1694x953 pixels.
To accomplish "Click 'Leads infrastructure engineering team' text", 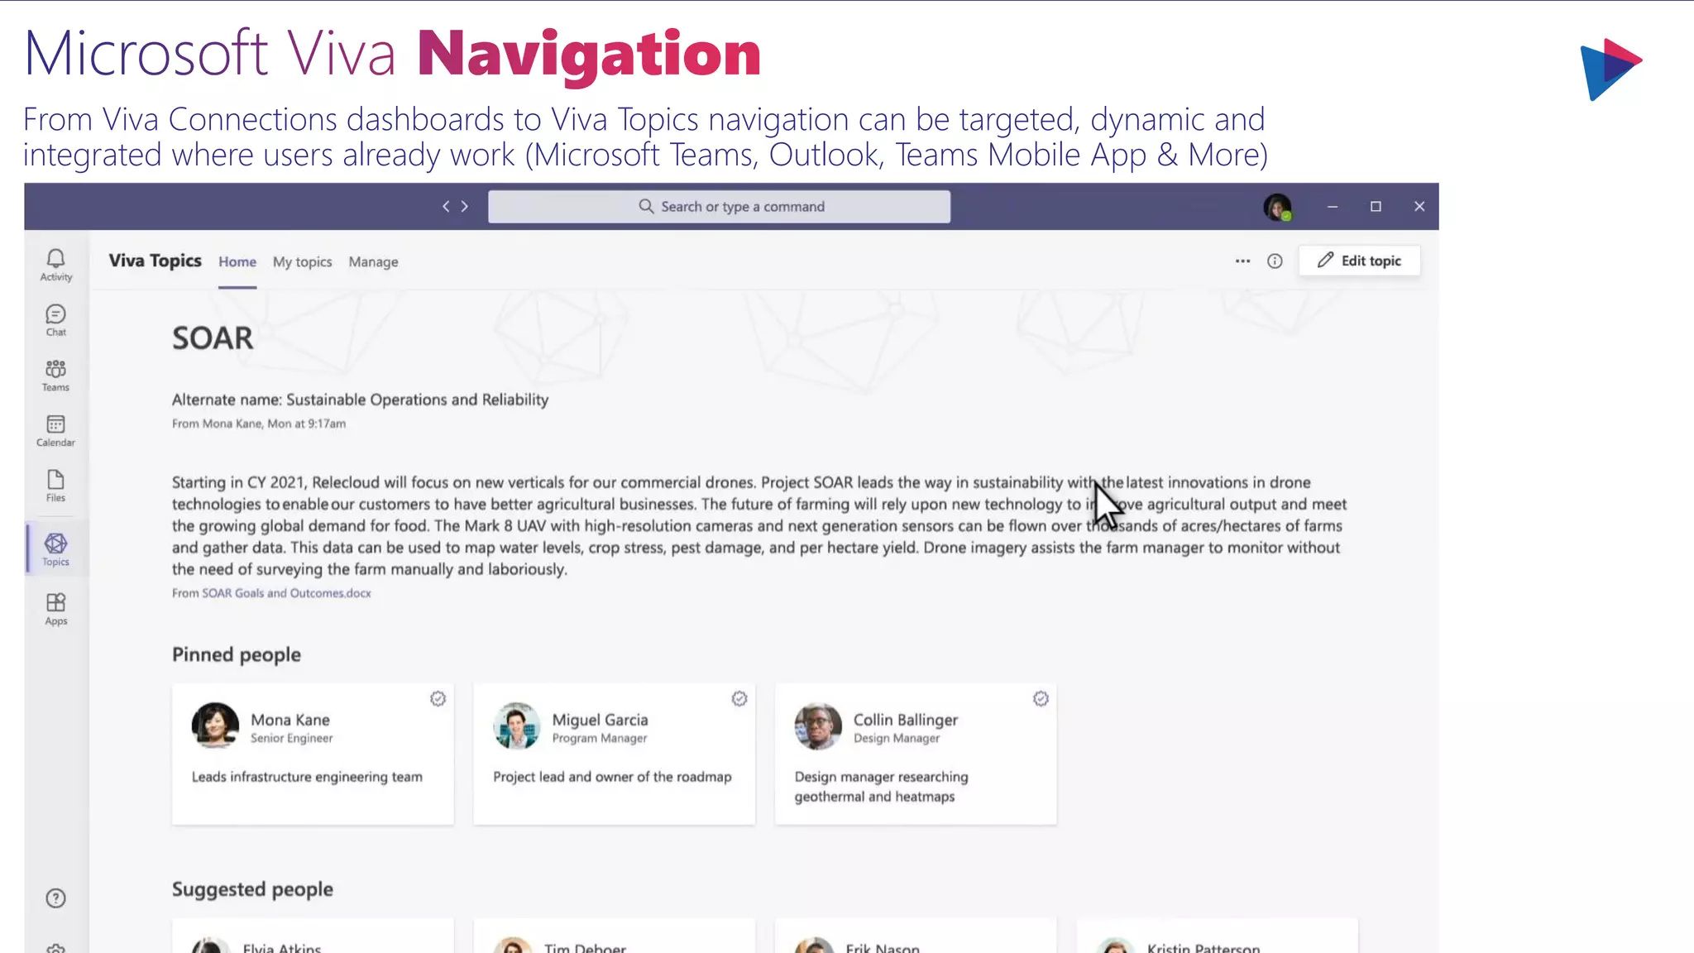I will click(x=307, y=777).
